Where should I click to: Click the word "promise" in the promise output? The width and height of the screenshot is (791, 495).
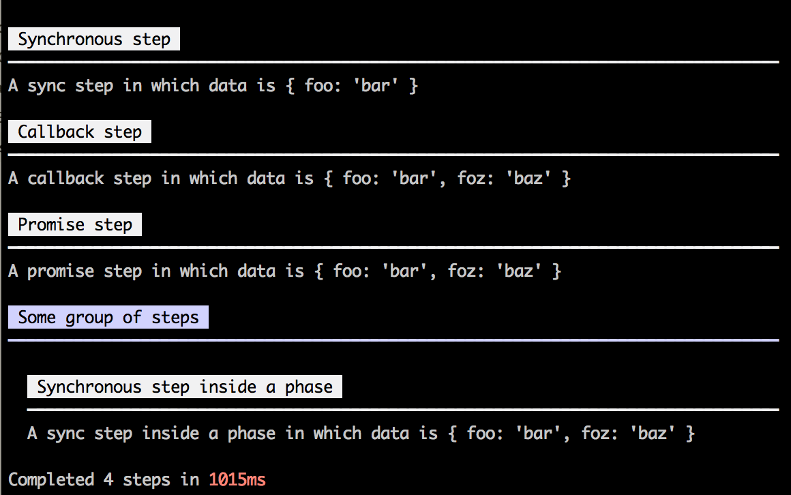pyautogui.click(x=61, y=271)
